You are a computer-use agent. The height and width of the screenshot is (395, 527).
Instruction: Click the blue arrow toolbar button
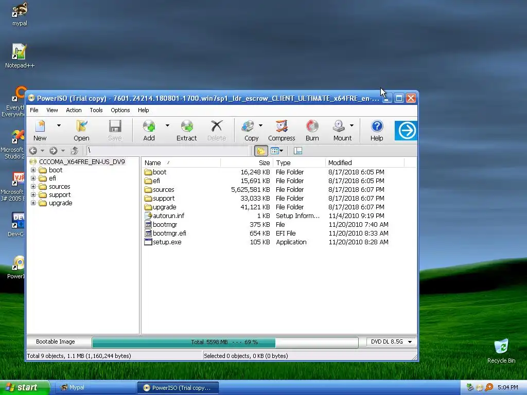tap(406, 130)
